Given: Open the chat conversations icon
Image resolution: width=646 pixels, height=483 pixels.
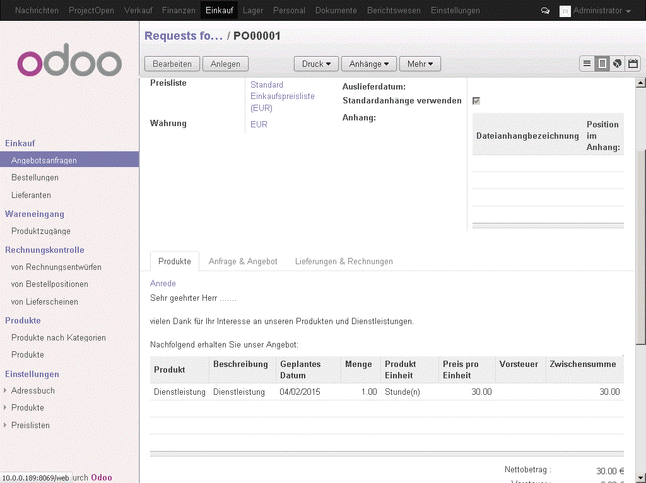Looking at the screenshot, I should tap(545, 11).
